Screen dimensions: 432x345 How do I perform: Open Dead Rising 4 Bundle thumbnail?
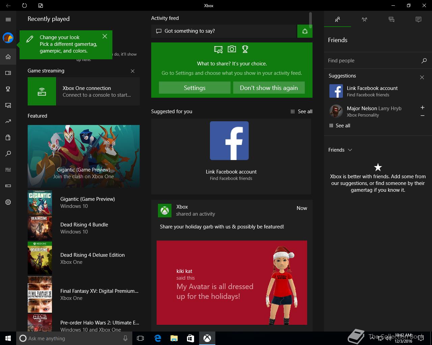point(40,228)
